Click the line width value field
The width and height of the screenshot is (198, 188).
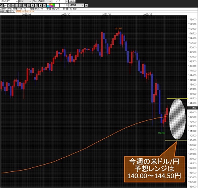click(x=63, y=5)
